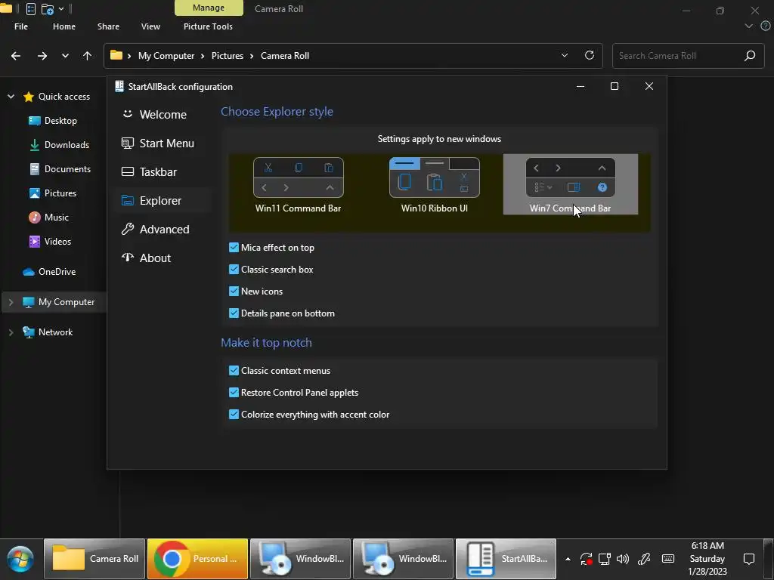
Task: Open Quick Access Toolbar customize dropdown
Action: pyautogui.click(x=61, y=8)
